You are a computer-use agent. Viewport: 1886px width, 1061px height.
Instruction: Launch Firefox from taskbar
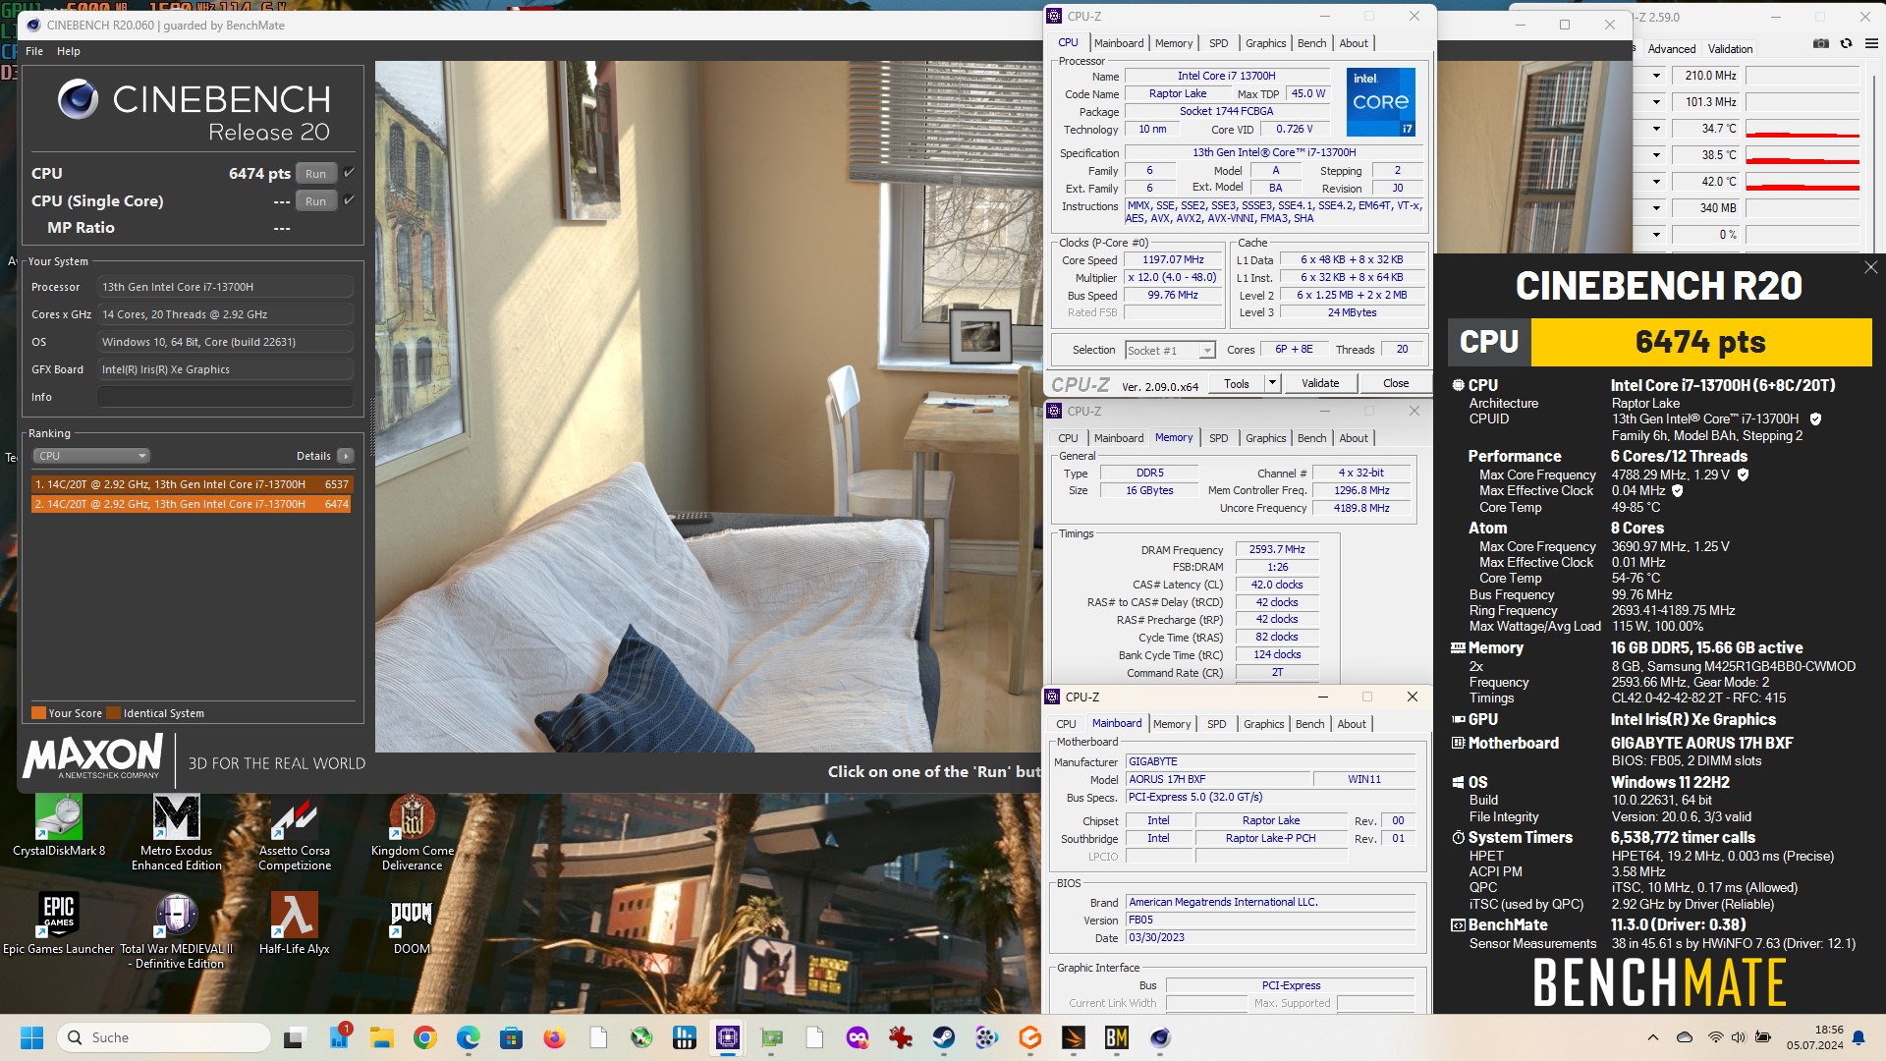point(554,1037)
